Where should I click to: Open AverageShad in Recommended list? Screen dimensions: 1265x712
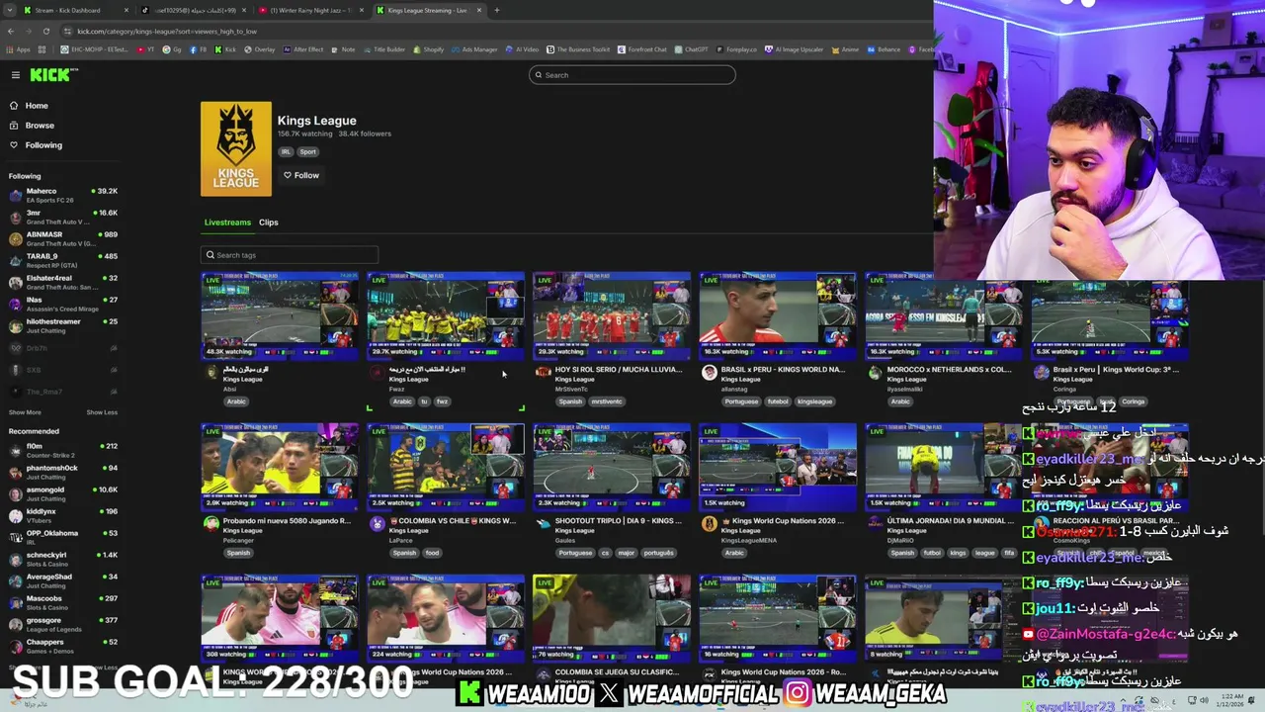(x=61, y=580)
